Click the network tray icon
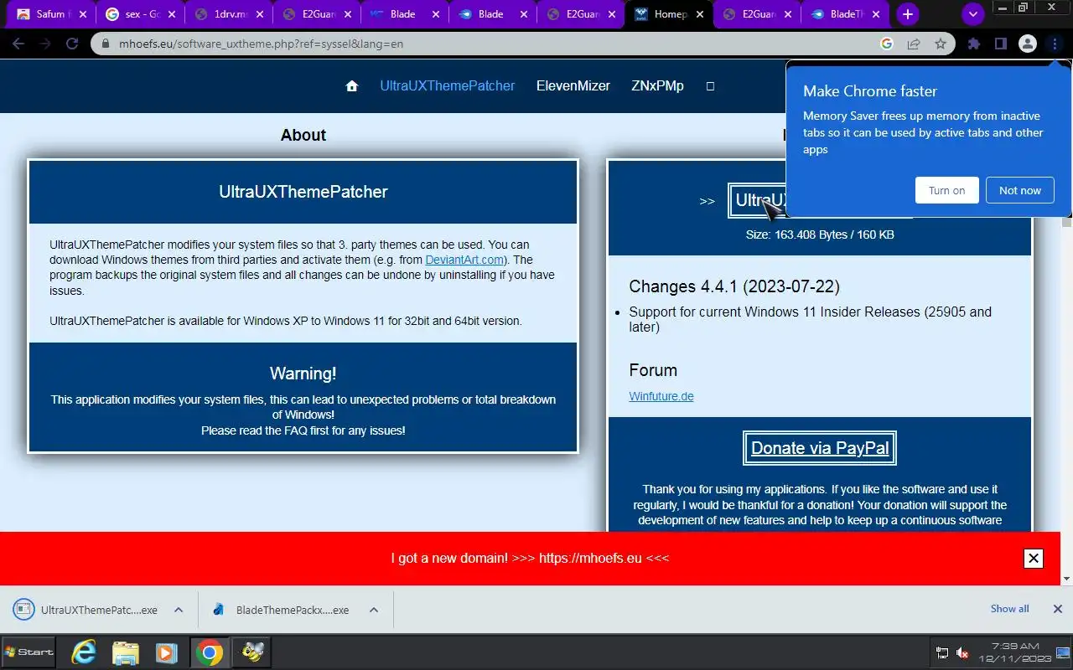 click(942, 652)
